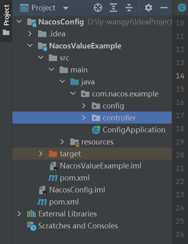Click the main folder icon
Screen dimensions: 188x244
tap(64, 70)
